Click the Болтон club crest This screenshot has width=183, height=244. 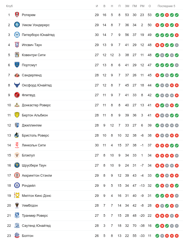pos(17,236)
